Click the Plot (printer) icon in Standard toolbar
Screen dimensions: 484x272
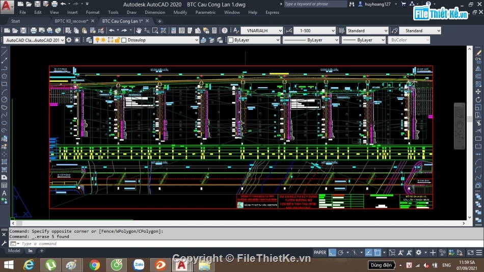tap(33, 31)
